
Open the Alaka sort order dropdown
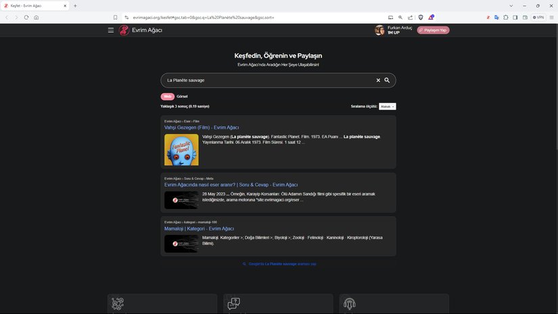(387, 106)
